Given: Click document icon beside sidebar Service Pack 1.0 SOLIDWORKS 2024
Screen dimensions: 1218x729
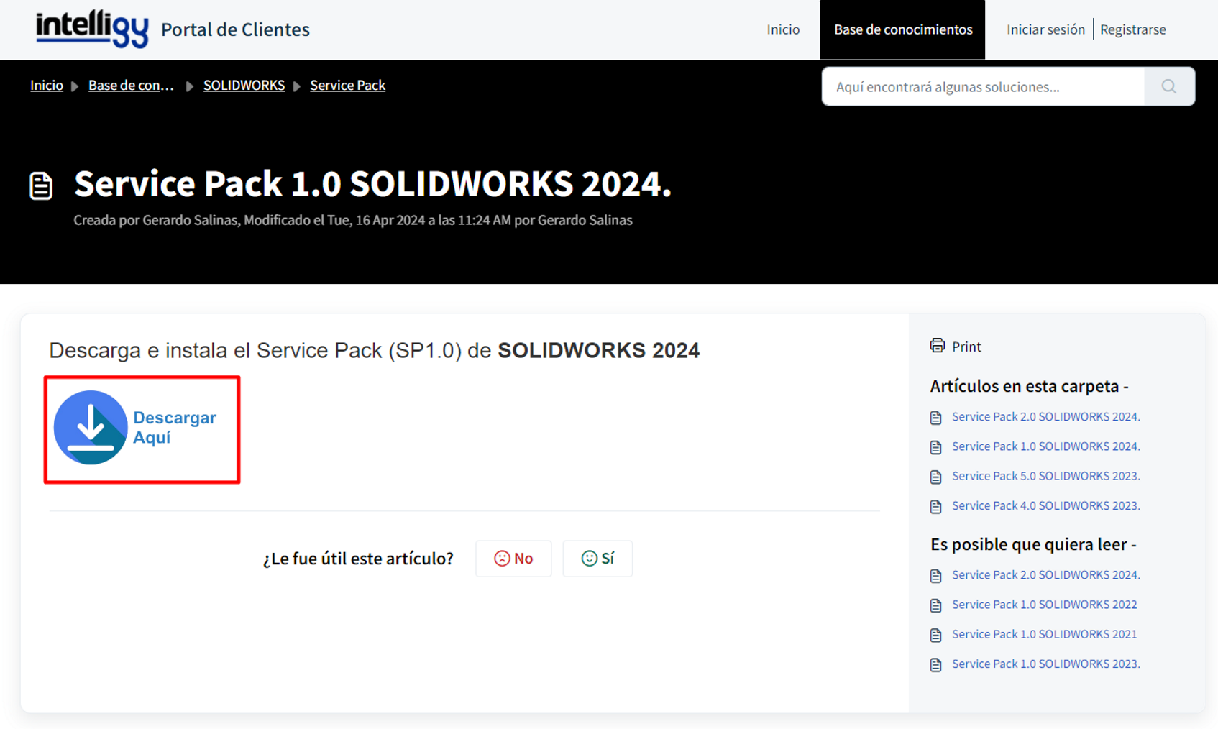Looking at the screenshot, I should 935,447.
